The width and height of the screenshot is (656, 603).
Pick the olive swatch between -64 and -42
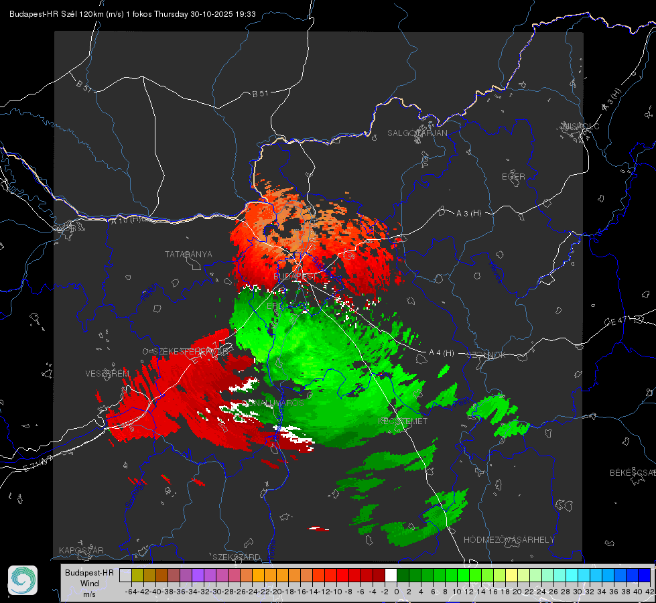[x=137, y=576]
